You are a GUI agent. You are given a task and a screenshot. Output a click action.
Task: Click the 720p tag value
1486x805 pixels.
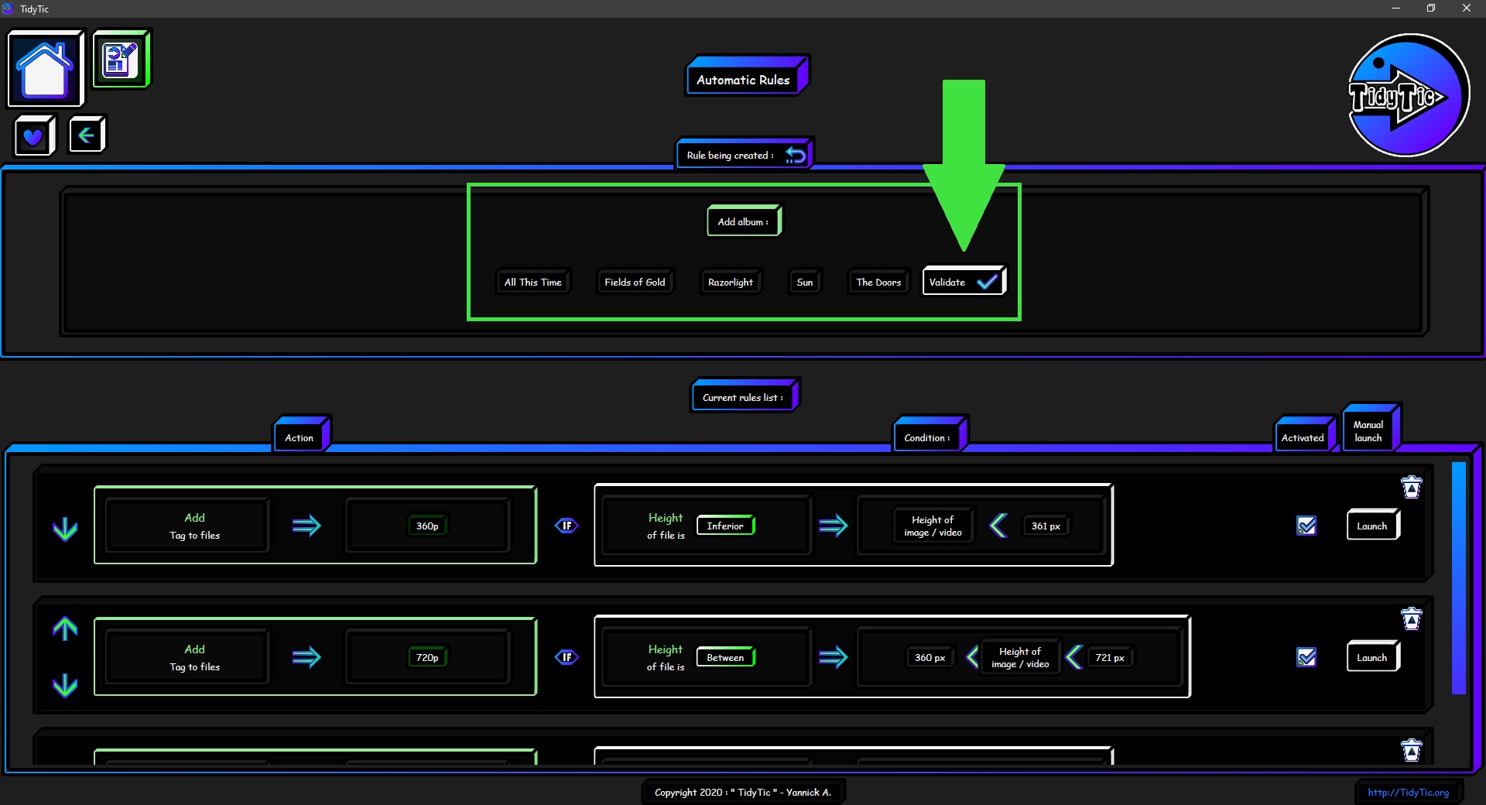427,657
